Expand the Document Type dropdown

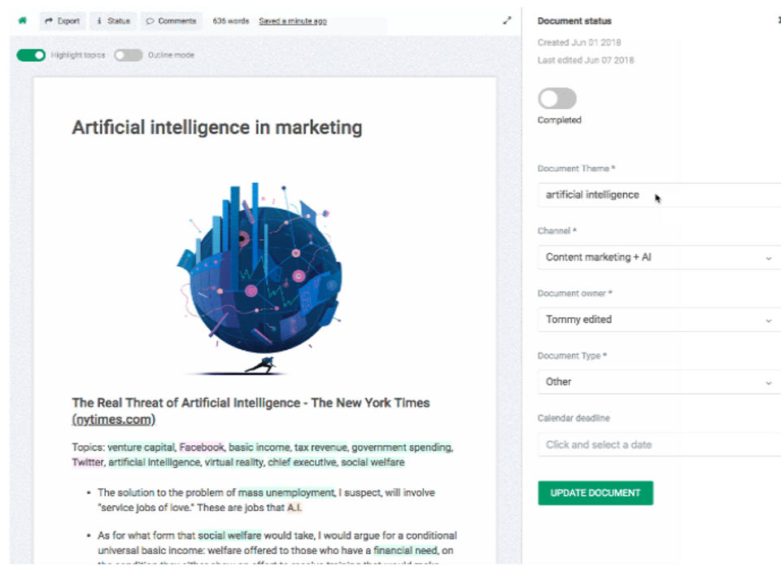click(659, 382)
